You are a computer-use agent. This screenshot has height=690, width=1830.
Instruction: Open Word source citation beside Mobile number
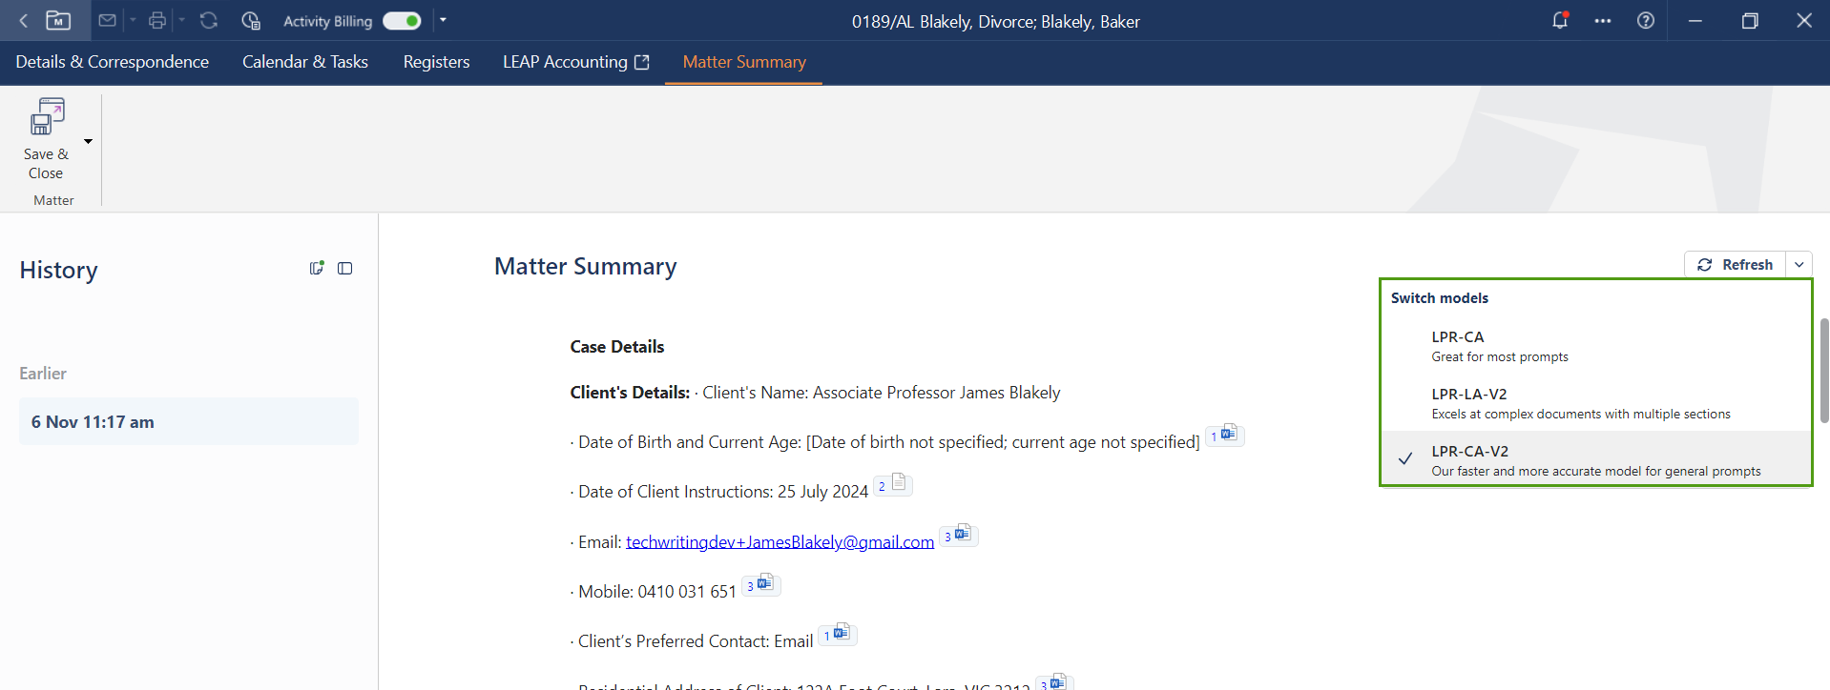pyautogui.click(x=761, y=585)
